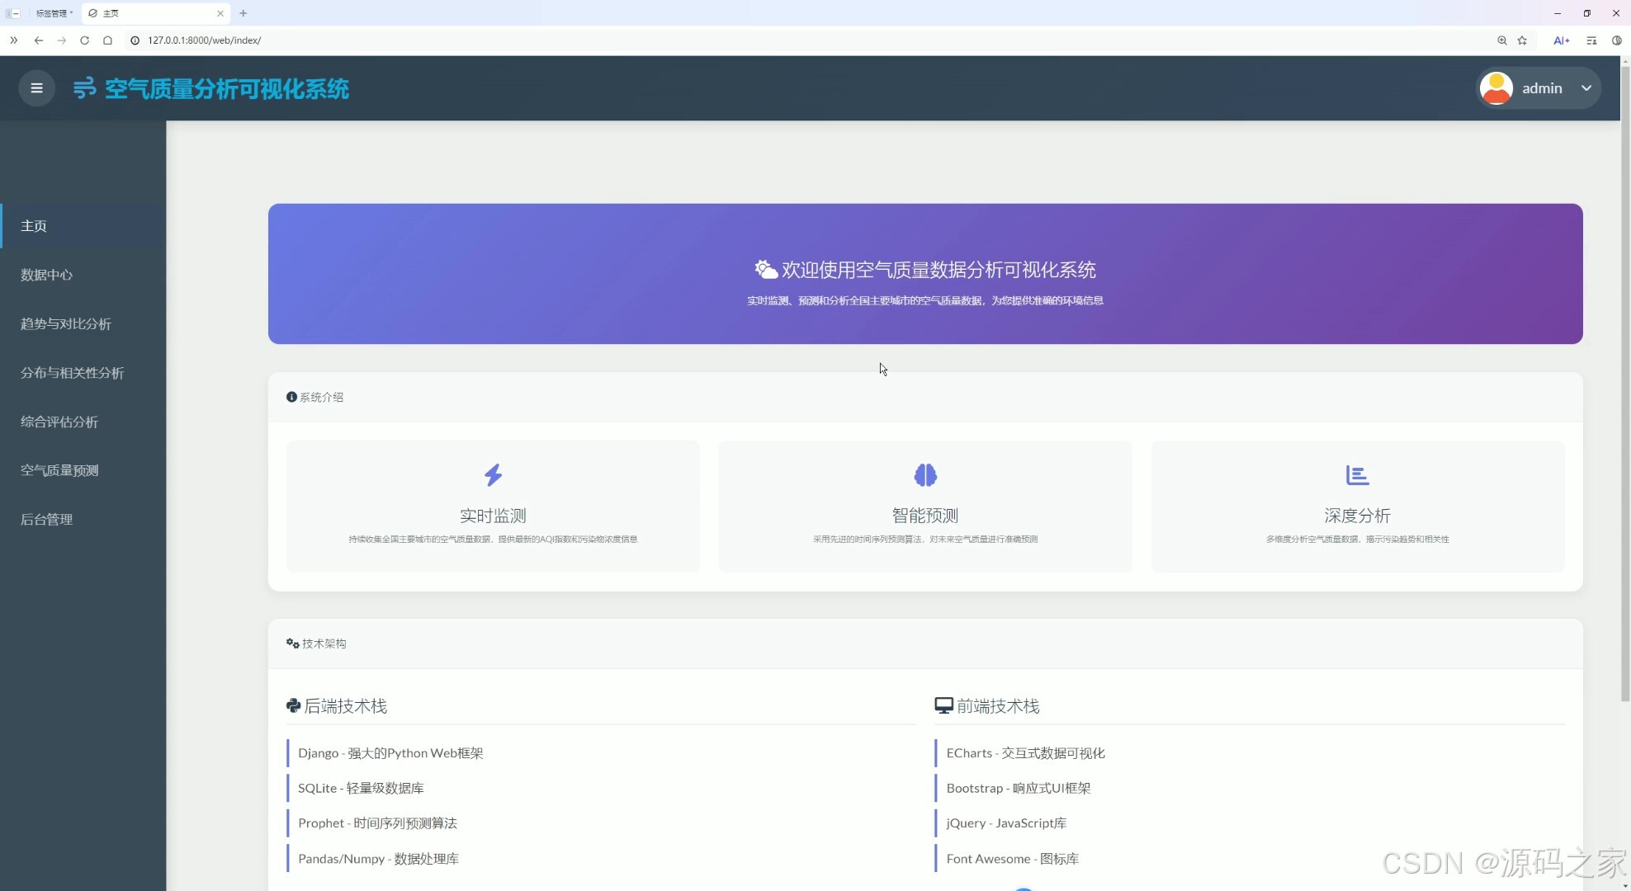Screen dimensions: 1631x891
Task: Expand the 标签管理 tab manager dropdown
Action: point(54,13)
